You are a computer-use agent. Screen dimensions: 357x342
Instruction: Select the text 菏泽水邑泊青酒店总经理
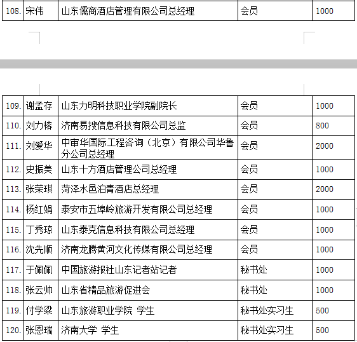[110, 189]
